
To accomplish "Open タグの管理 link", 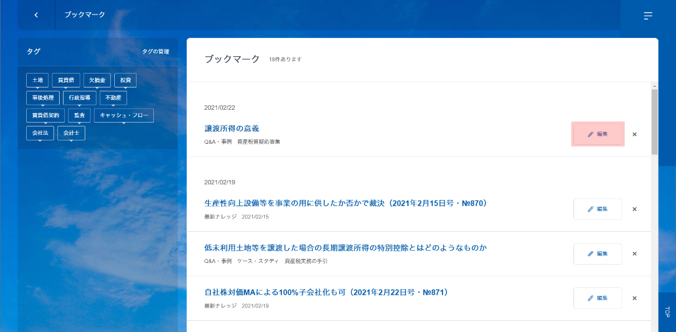I will (155, 51).
